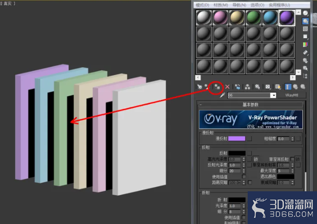Click the Get Material icon
Viewport: 317px width, 224px height.
[200, 87]
